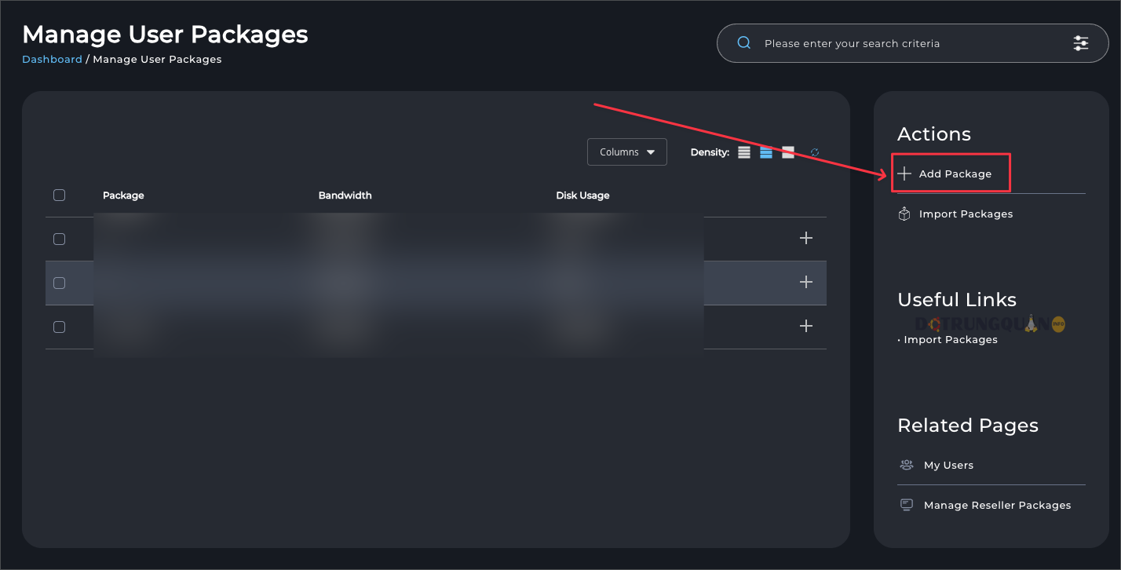
Task: Select medium density icon
Action: pos(766,152)
